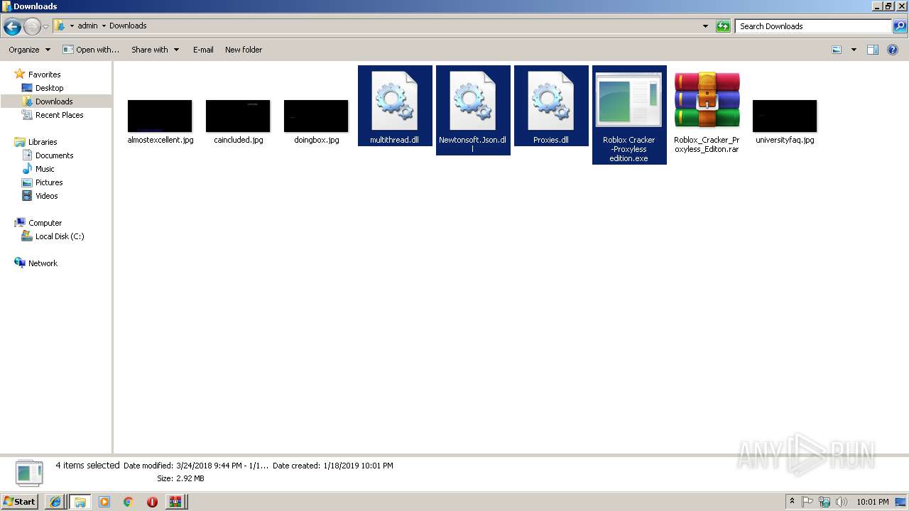The height and width of the screenshot is (511, 909).
Task: Toggle the preview pane icon
Action: (x=873, y=50)
